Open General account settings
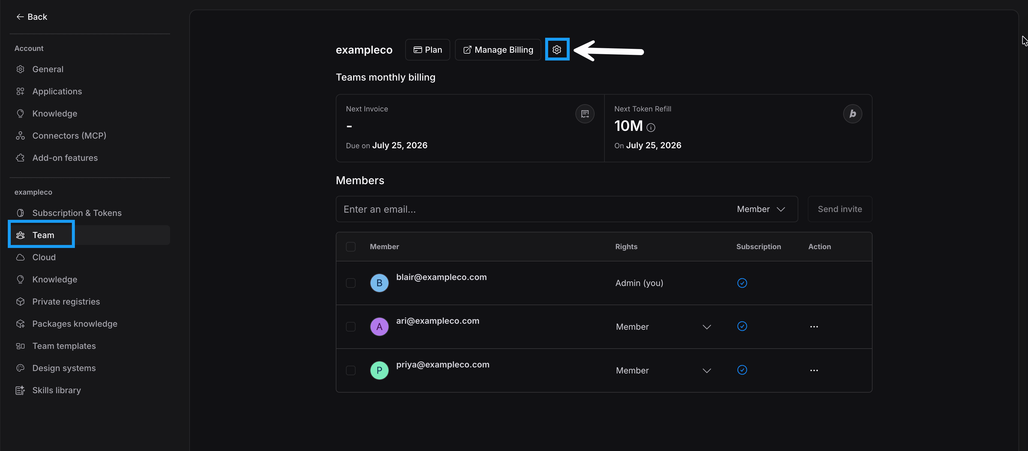 coord(90,69)
